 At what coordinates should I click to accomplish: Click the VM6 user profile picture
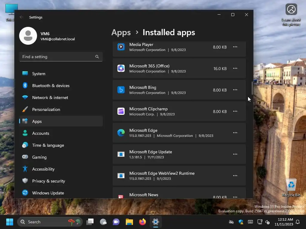[28, 36]
